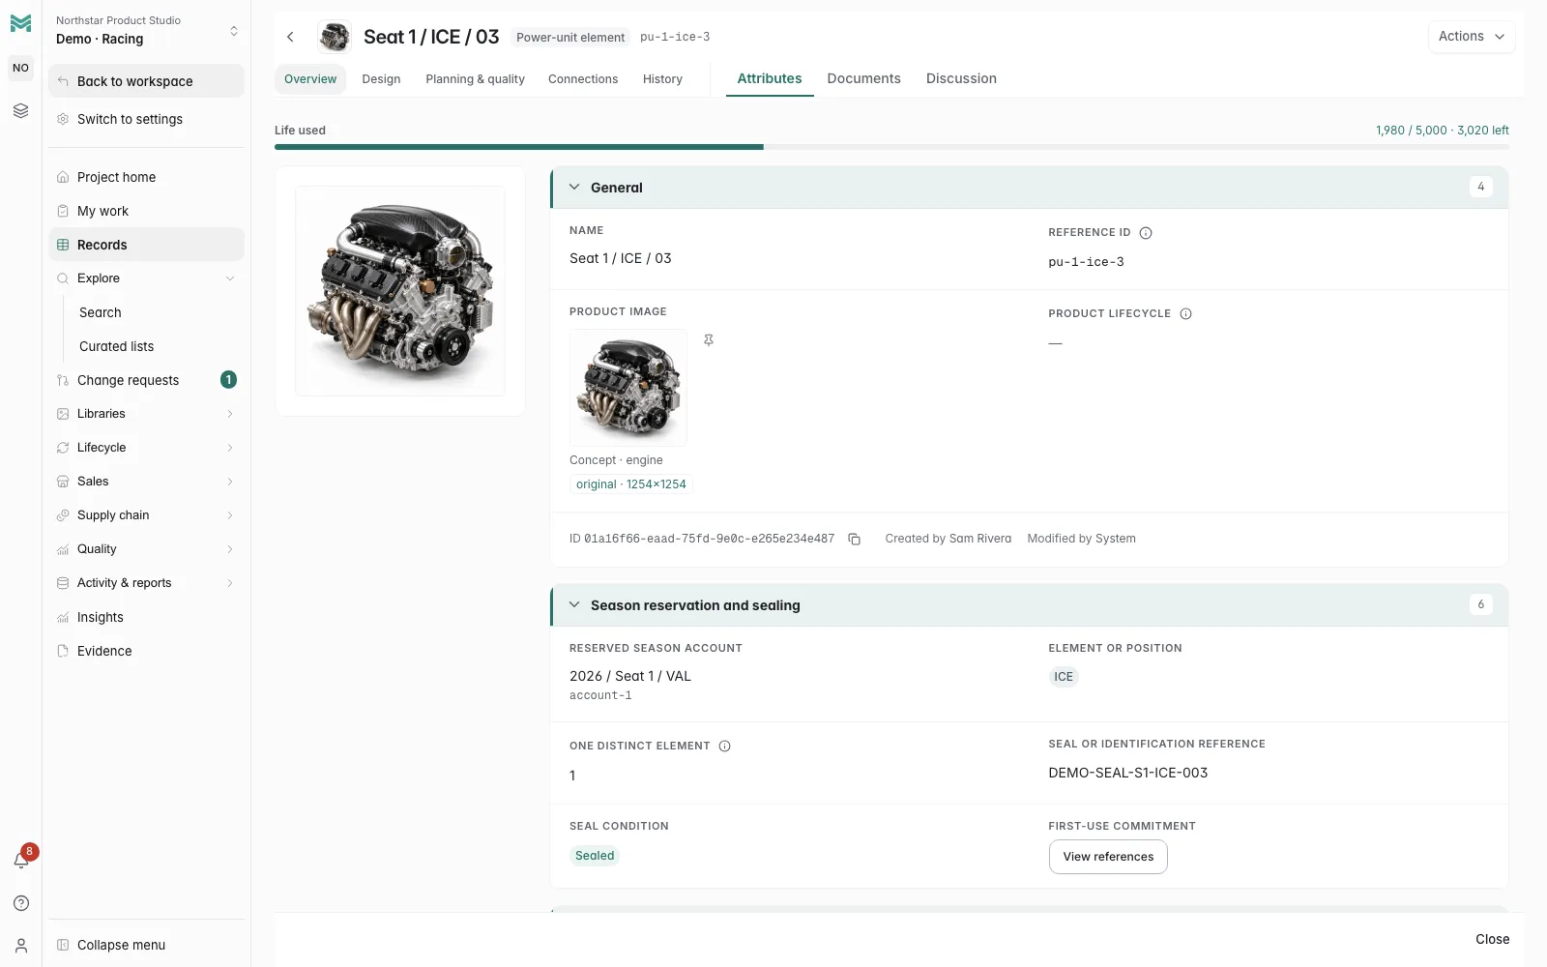Screen dimensions: 1547x967
Task: Open the History tab
Action: click(x=662, y=79)
